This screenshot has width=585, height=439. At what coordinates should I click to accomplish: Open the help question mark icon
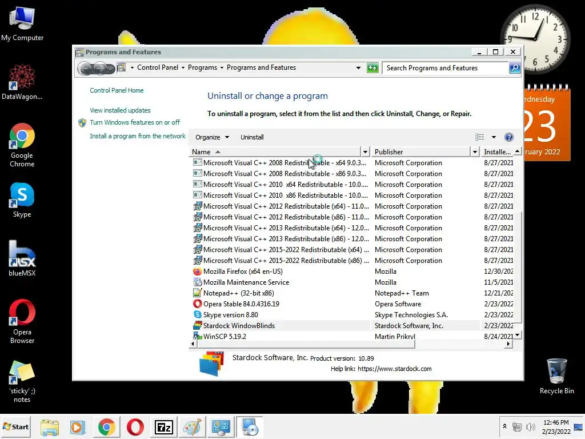[509, 137]
